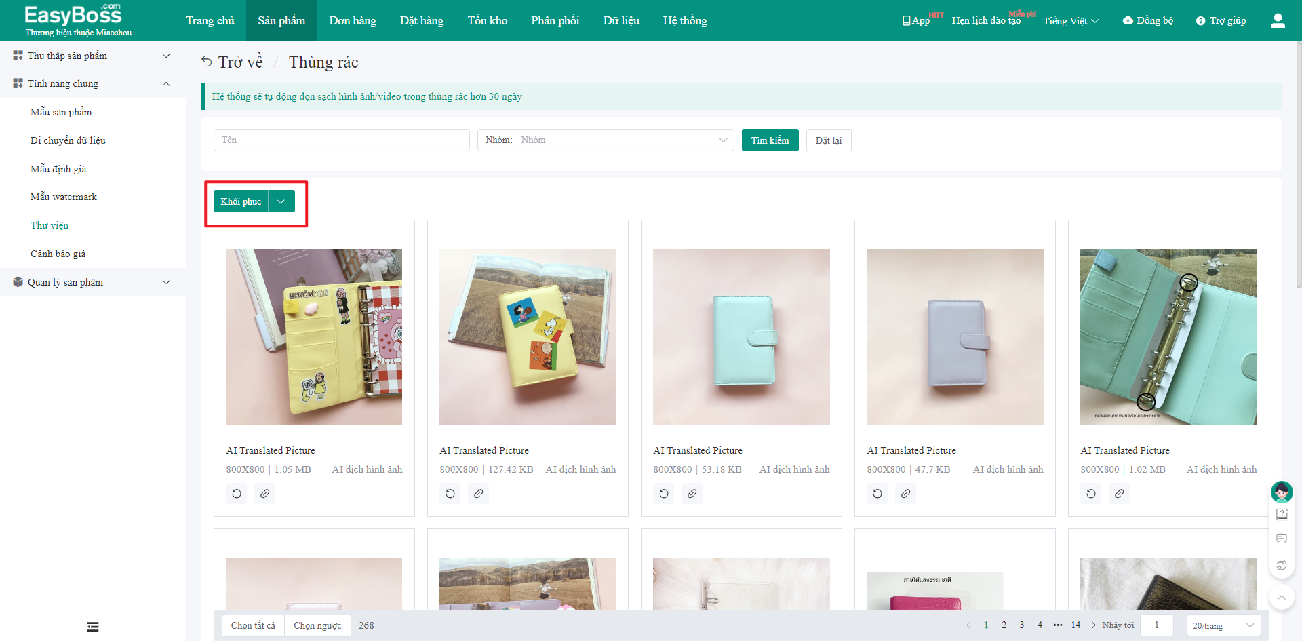The image size is (1302, 641).
Task: Open Di chuyển dữ liệu in sidebar
Action: coord(68,140)
